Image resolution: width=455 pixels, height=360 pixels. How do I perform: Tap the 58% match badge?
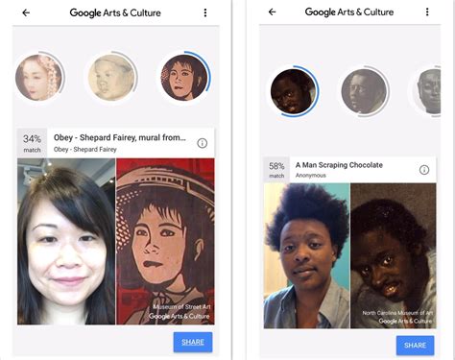[276, 170]
